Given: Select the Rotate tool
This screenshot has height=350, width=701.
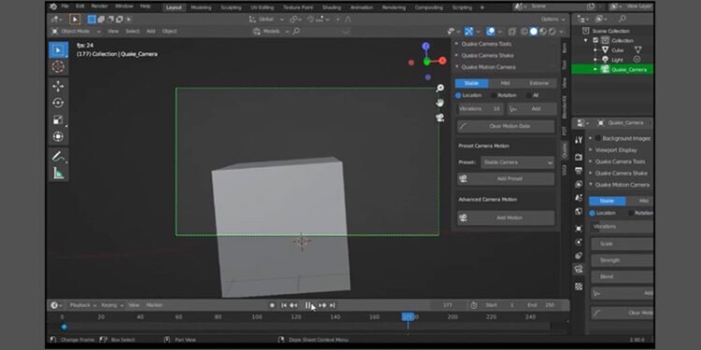Looking at the screenshot, I should [x=58, y=103].
